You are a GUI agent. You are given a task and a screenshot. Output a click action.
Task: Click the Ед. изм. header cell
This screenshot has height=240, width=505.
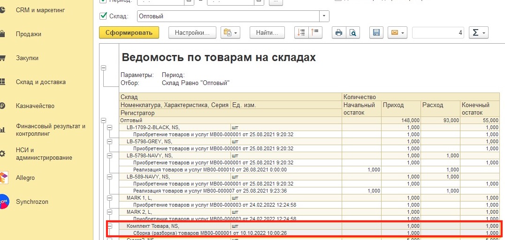[286, 105]
